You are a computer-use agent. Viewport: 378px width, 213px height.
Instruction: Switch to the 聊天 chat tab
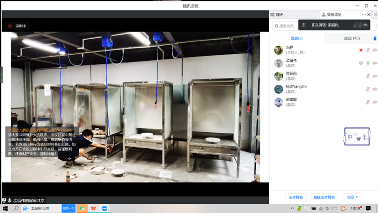click(279, 15)
